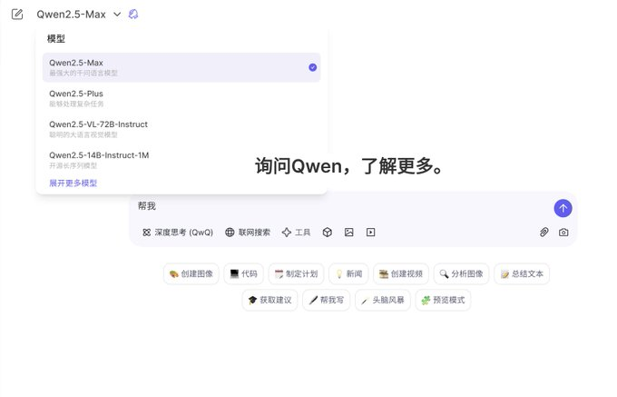Click the new chat edit icon

click(16, 15)
